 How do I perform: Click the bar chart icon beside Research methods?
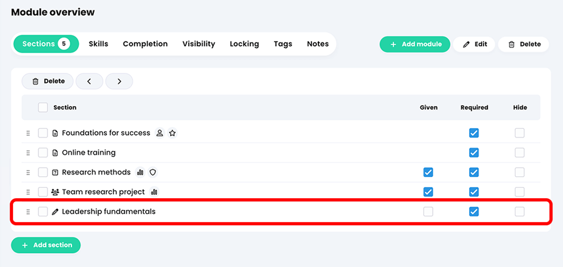[140, 173]
